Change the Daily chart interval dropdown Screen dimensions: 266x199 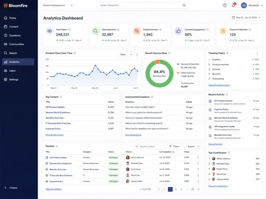[x=126, y=54]
